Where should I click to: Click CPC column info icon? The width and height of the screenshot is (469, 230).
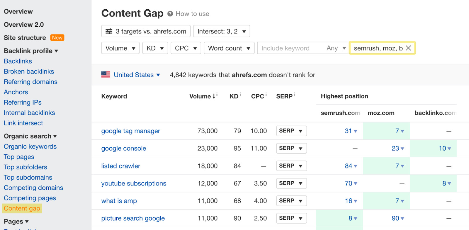pos(266,94)
